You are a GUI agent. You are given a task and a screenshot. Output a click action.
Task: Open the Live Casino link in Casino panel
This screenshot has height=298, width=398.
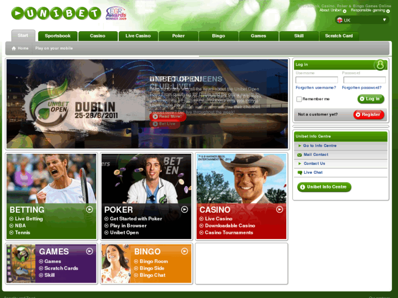[218, 219]
